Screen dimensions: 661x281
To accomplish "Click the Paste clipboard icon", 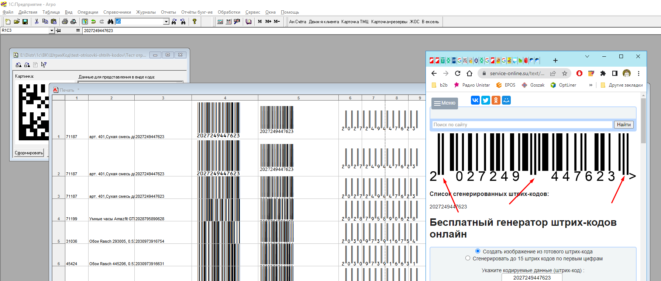I will point(54,22).
